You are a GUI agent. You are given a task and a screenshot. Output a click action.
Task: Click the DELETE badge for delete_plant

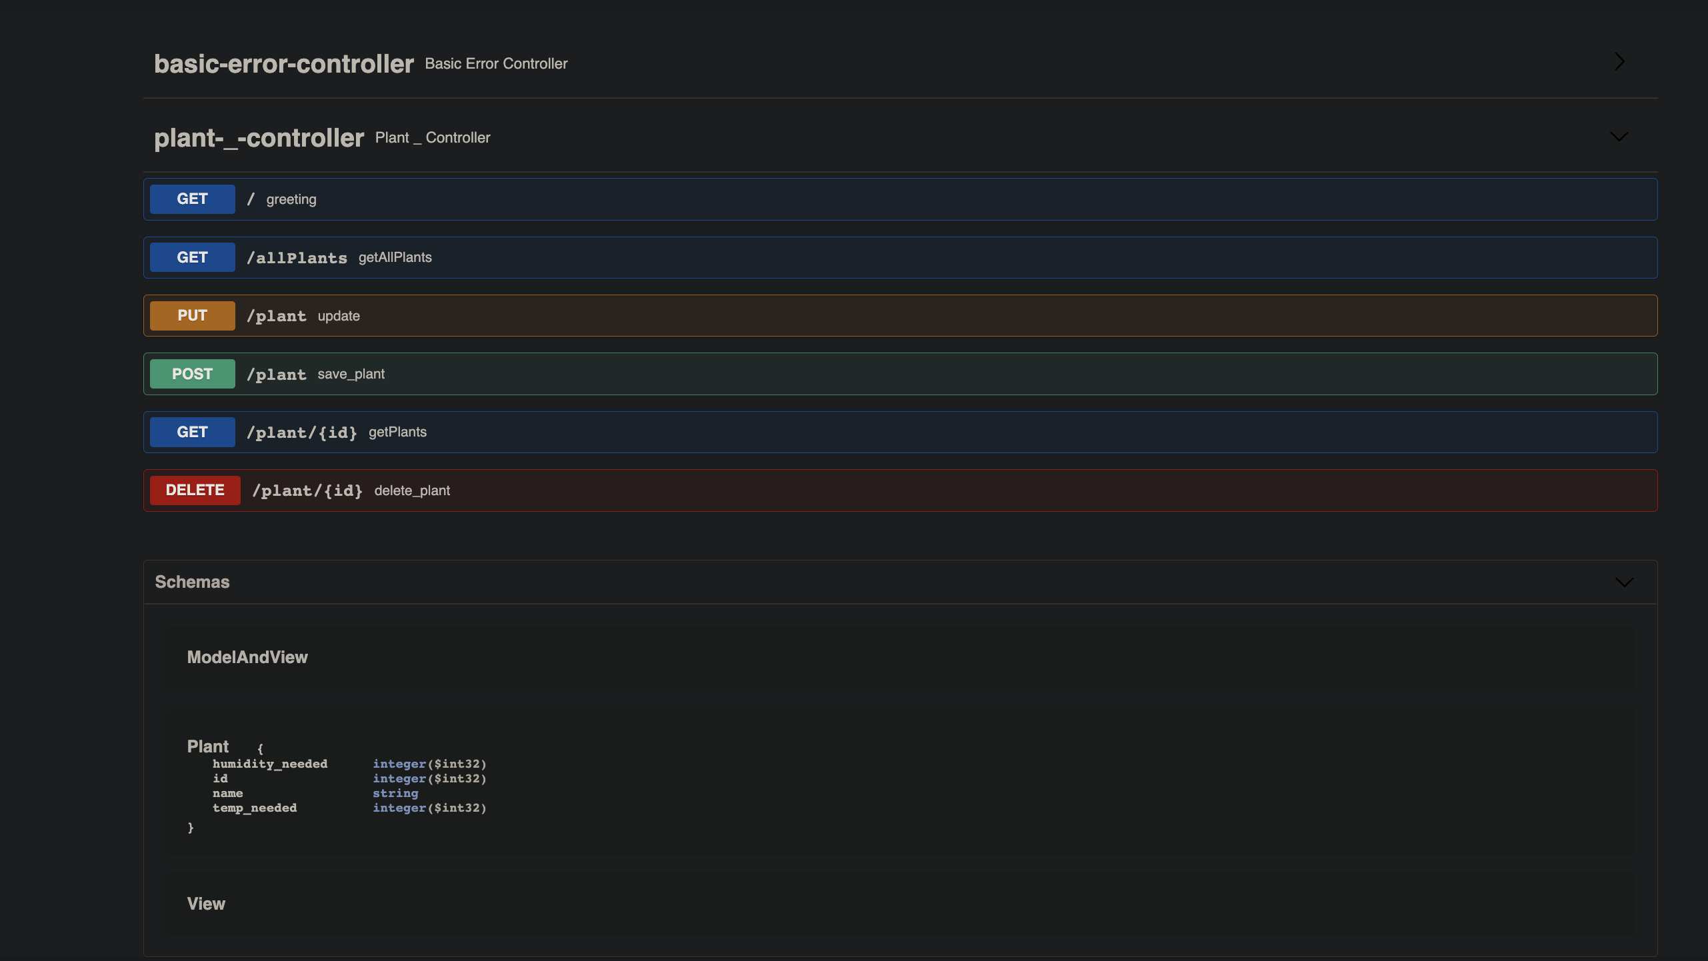195,490
